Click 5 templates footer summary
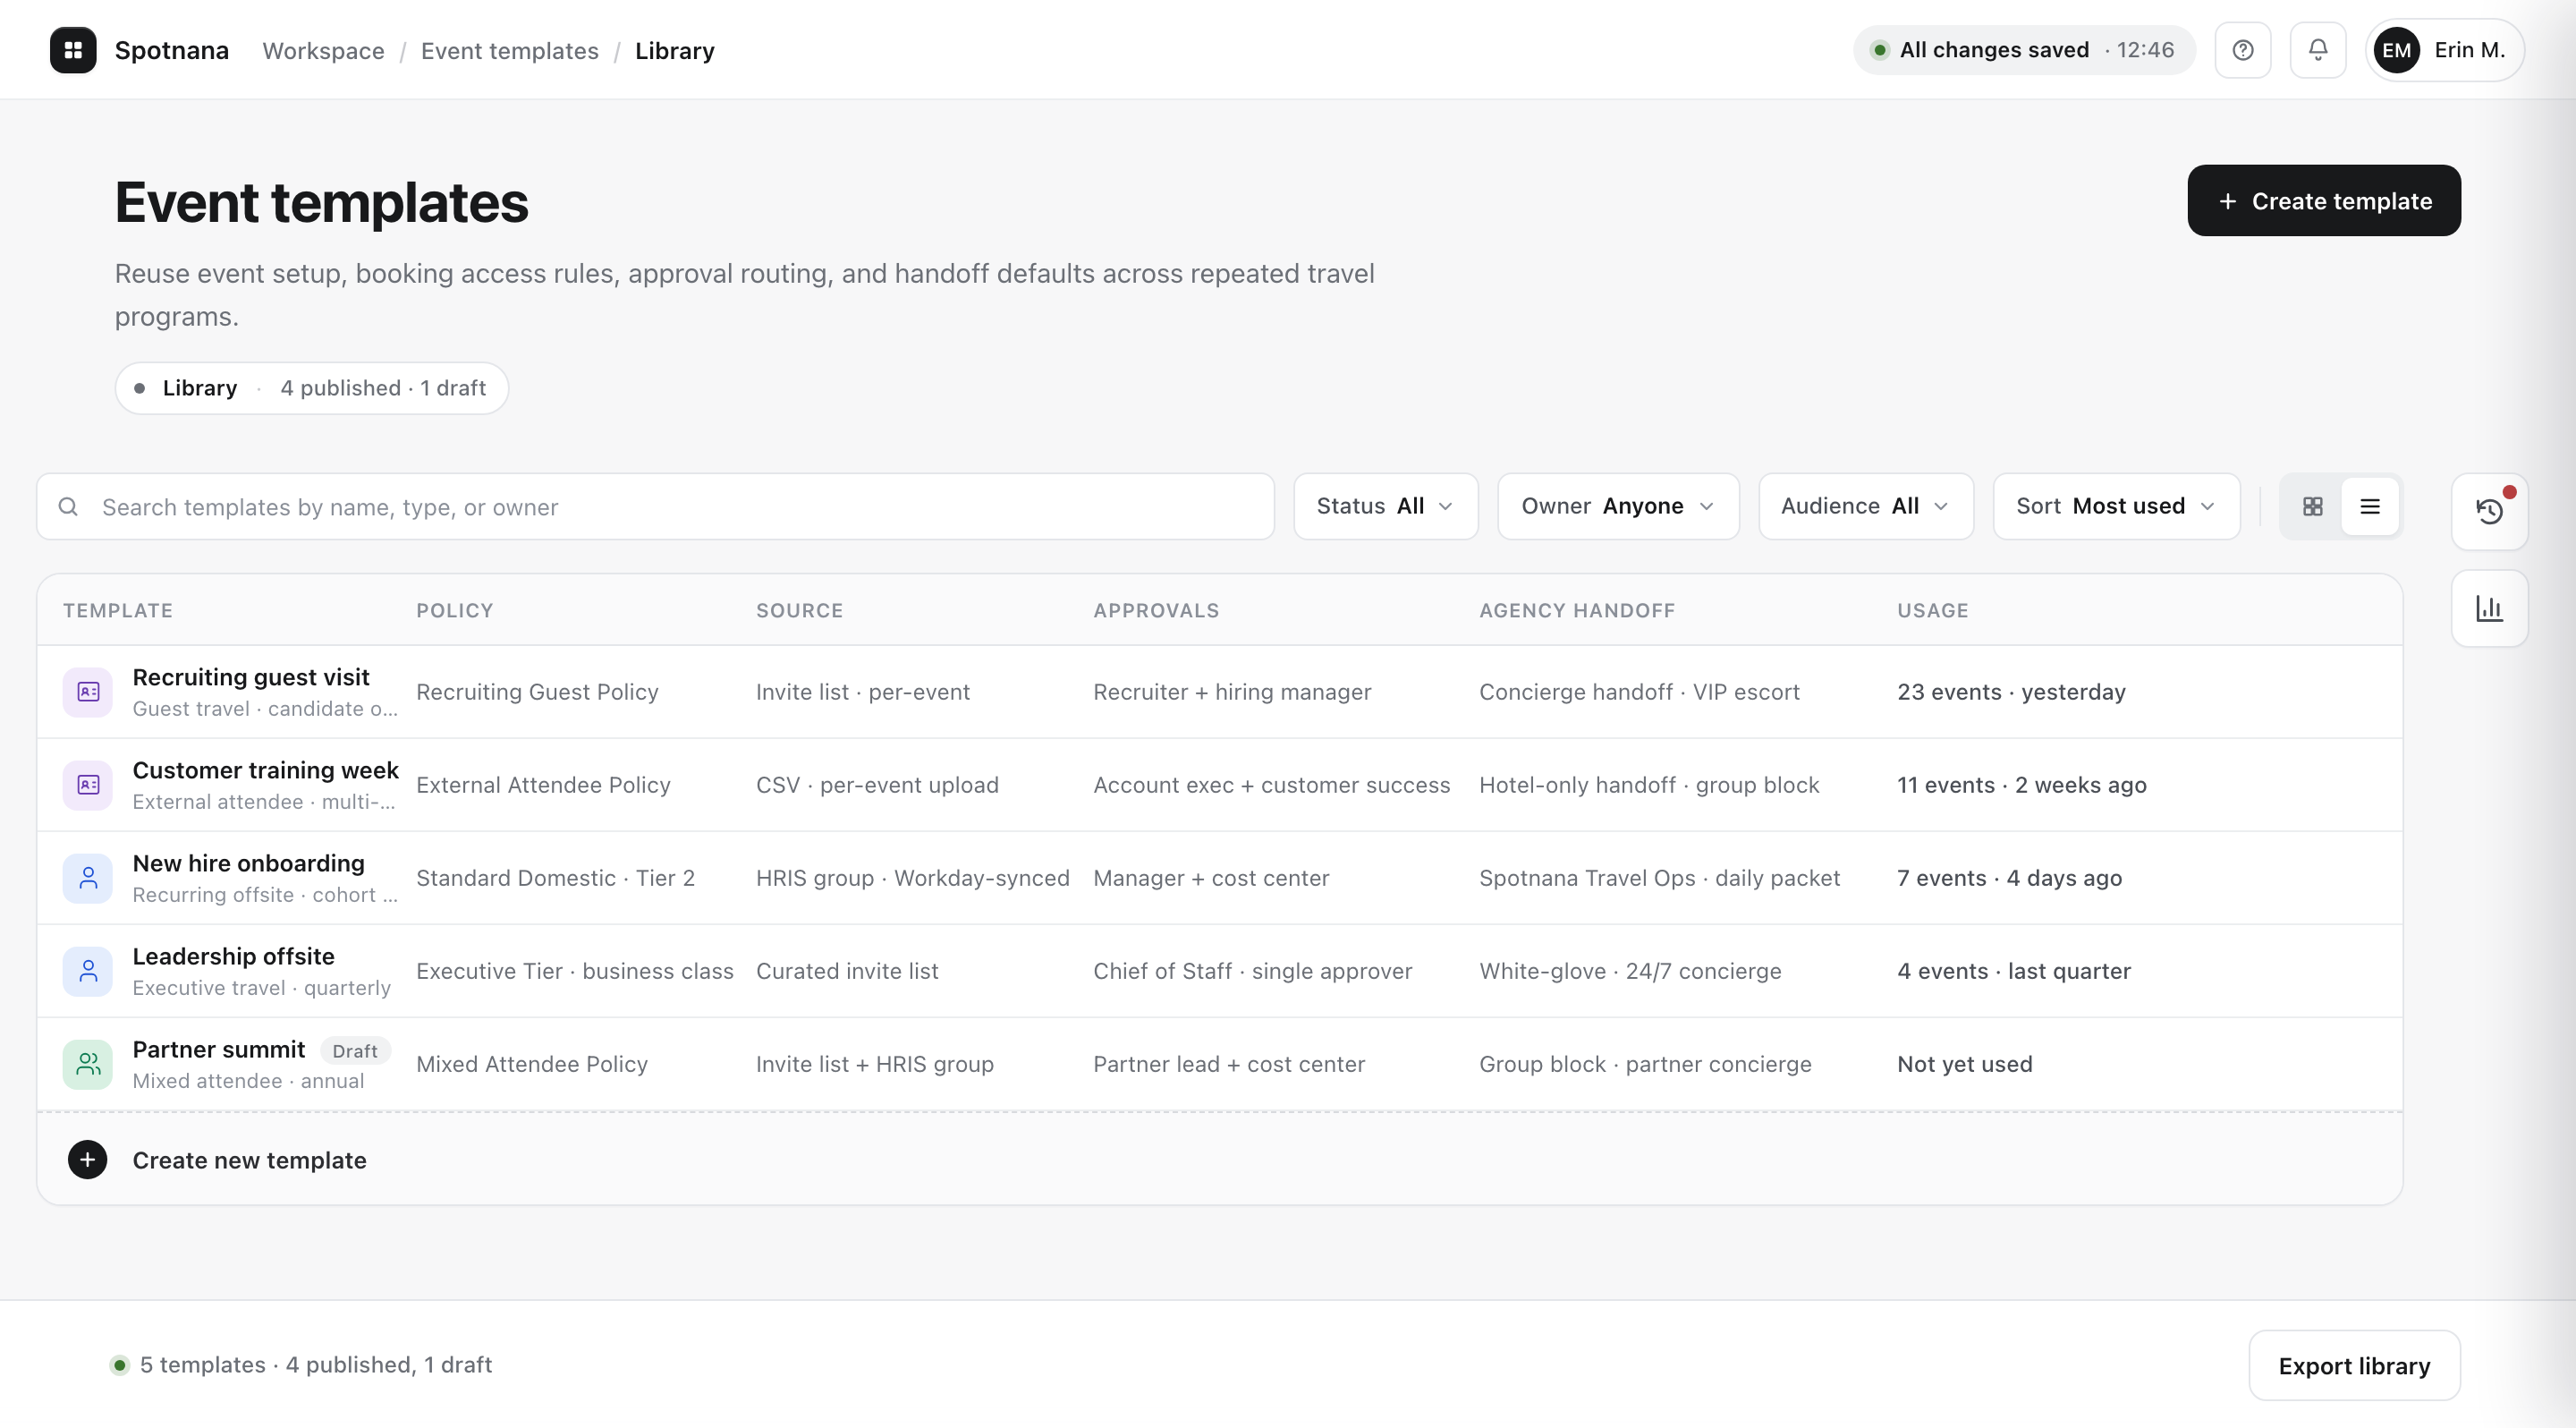This screenshot has width=2576, height=1428. click(316, 1365)
